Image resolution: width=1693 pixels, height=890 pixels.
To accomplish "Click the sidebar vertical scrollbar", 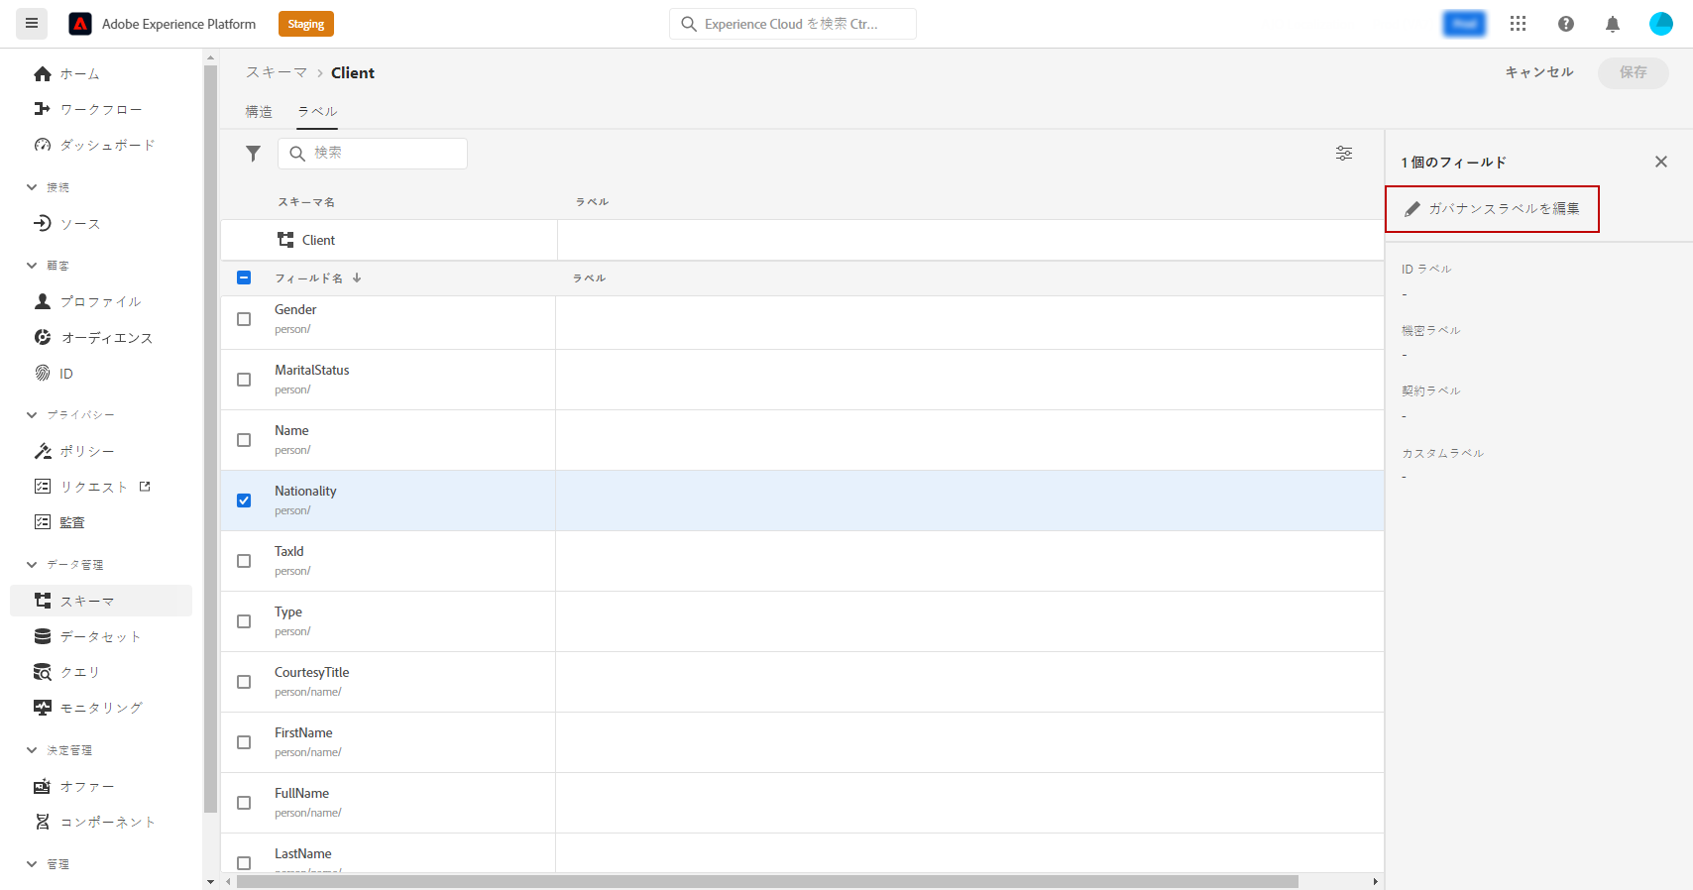I will [210, 439].
